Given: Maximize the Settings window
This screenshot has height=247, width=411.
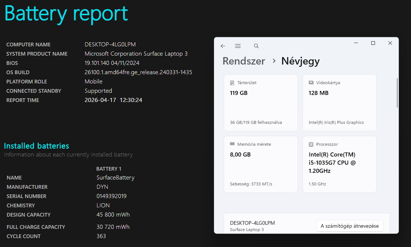Looking at the screenshot, I should point(373,43).
